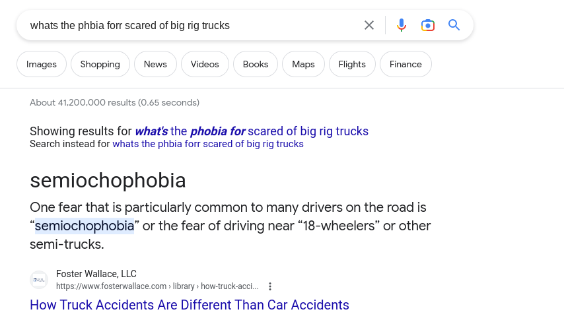Screen dimensions: 564x326
Task: Switch to the Images filter
Action: (42, 64)
